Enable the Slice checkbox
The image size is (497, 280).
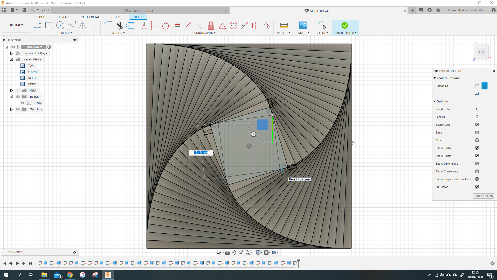(x=477, y=140)
